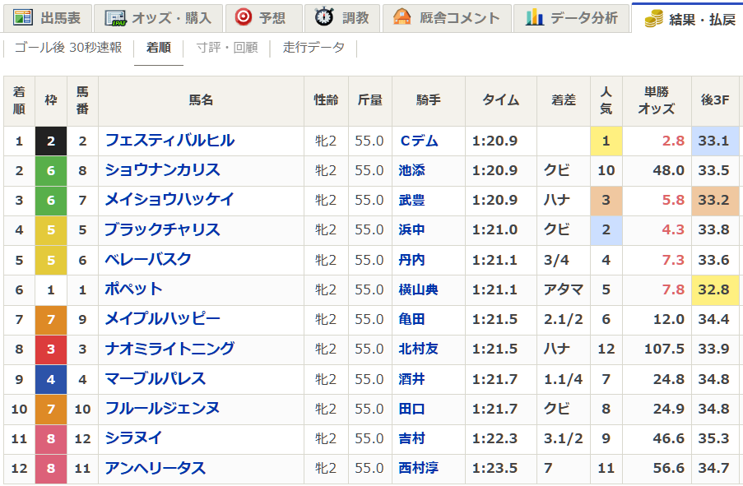Screen dimensions: 743x486
Task: Open jockey Cデム link
Action: tap(418, 141)
